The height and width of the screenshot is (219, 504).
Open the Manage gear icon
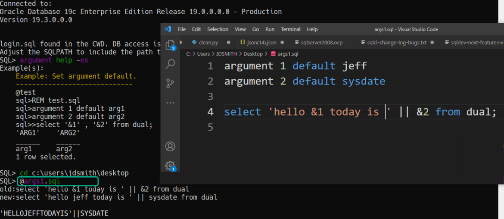click(170, 166)
